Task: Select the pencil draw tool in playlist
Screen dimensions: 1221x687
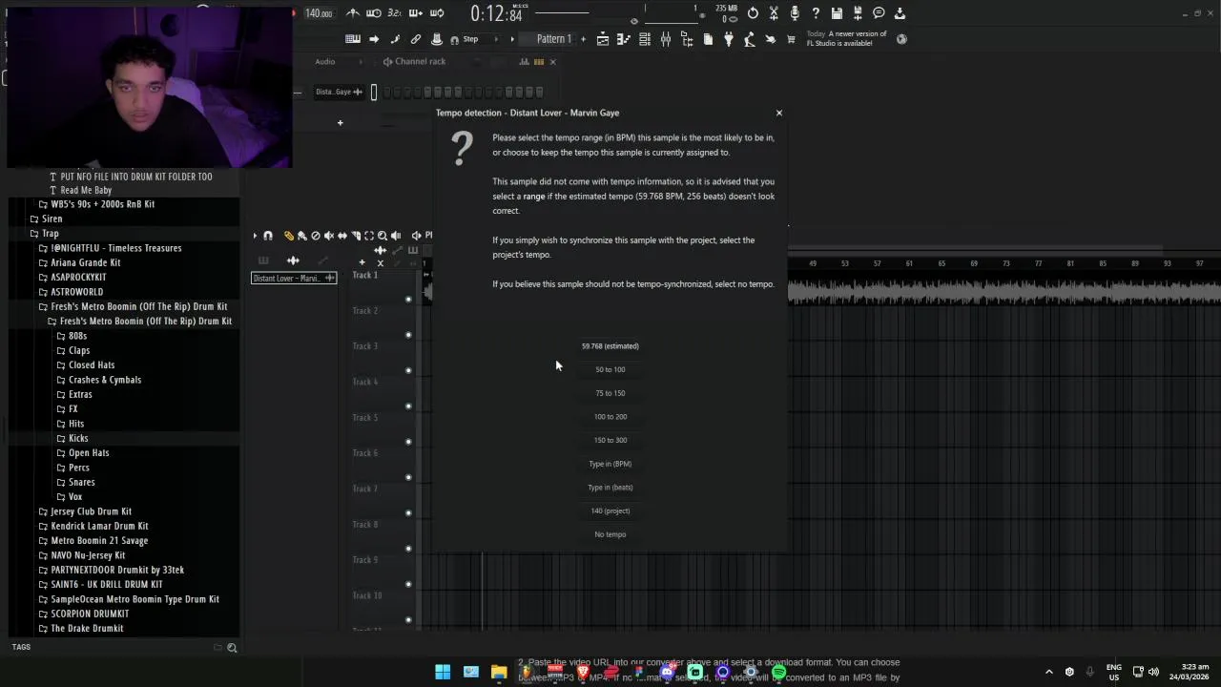Action: 289,236
